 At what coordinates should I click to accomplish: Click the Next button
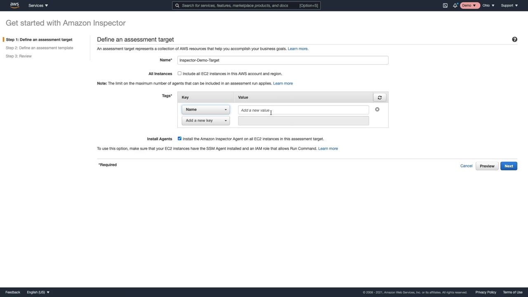click(x=509, y=166)
